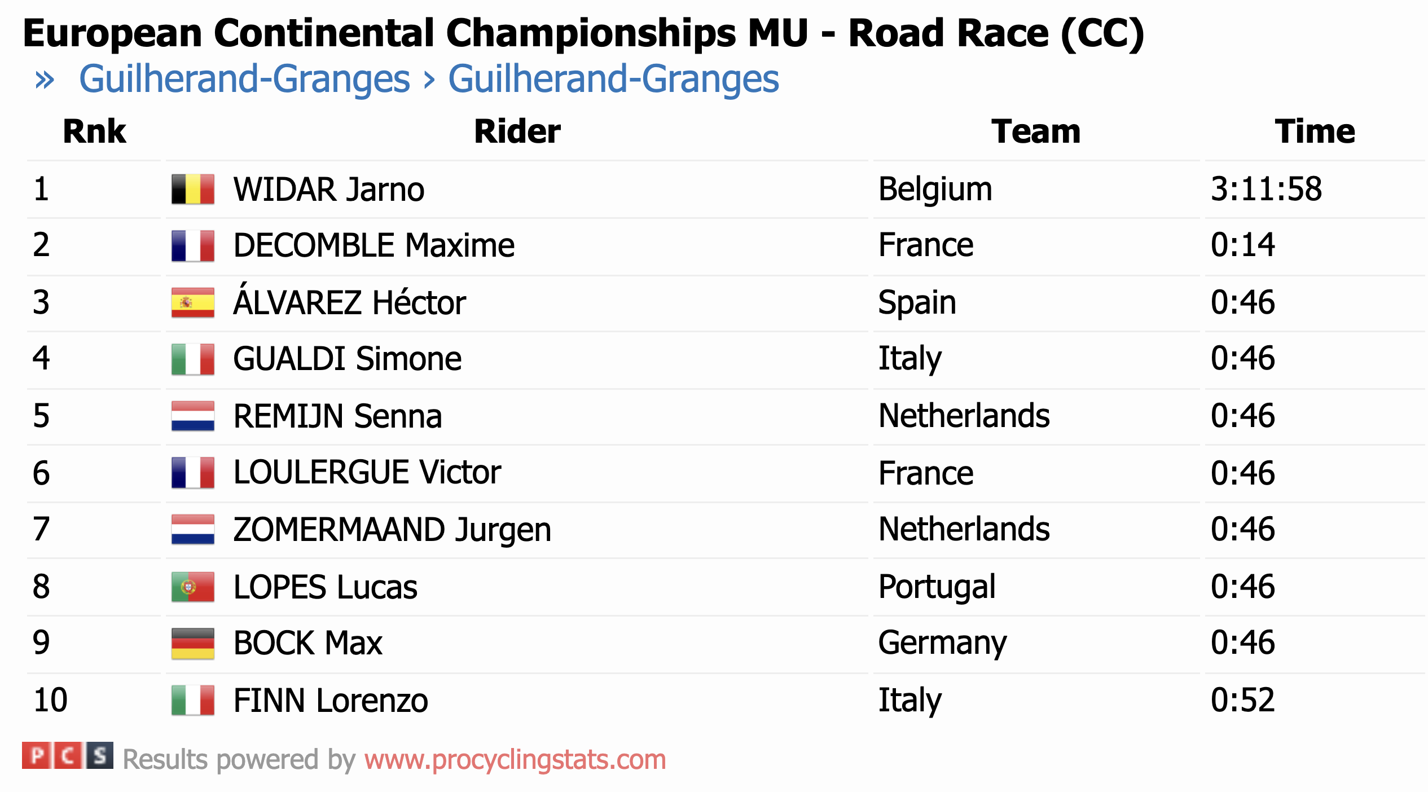
Task: Click the PCS logo in the footer
Action: click(68, 756)
